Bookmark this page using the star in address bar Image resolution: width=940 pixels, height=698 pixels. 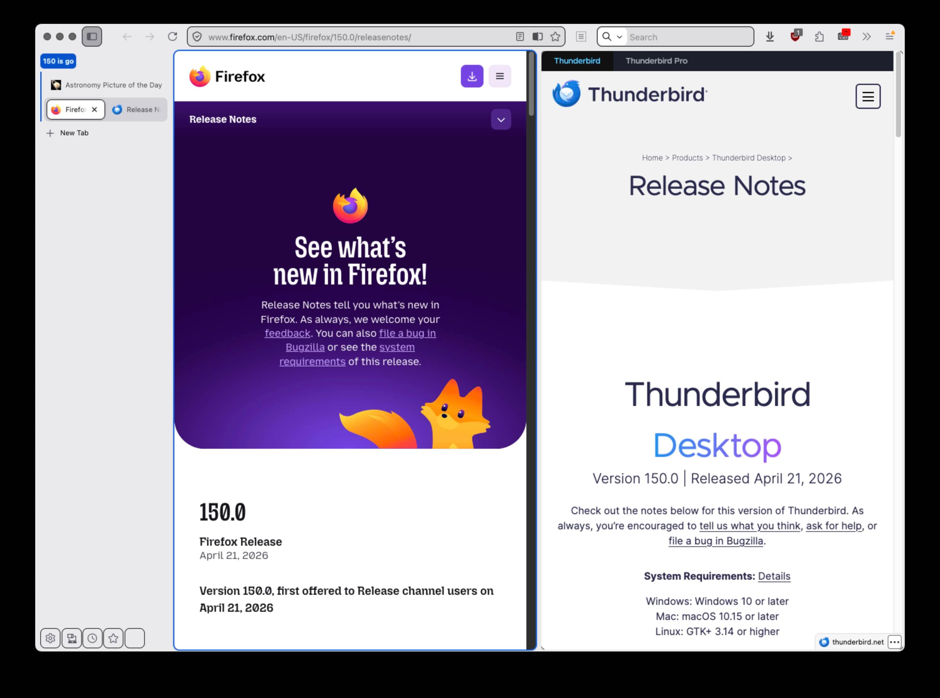coord(555,37)
